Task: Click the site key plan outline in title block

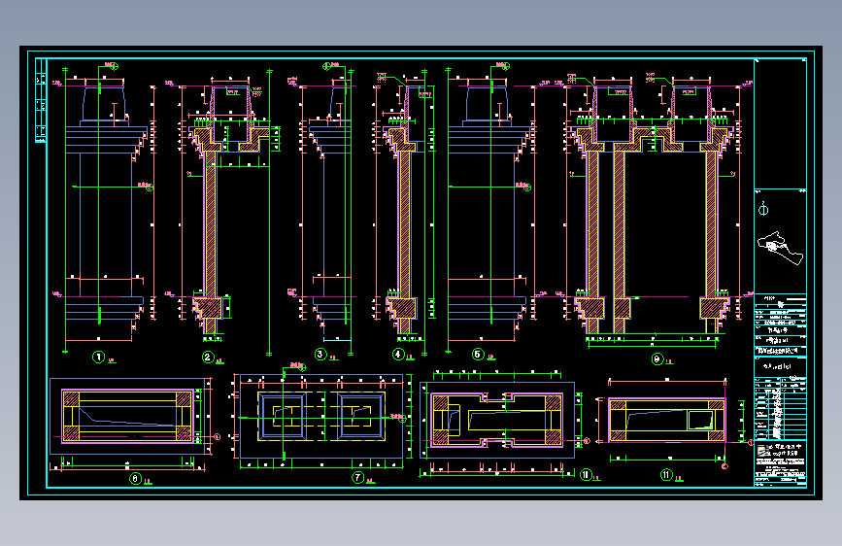Action: coord(780,248)
